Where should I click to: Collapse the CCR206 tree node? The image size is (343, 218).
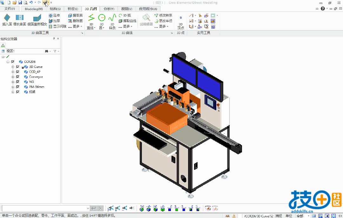pyautogui.click(x=8, y=62)
